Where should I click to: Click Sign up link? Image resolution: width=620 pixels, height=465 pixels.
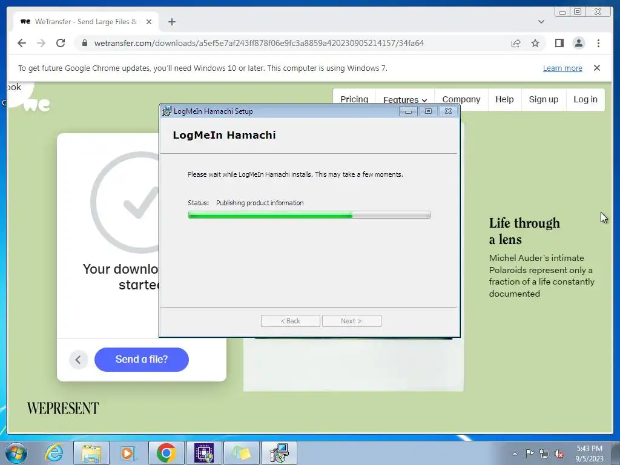pyautogui.click(x=543, y=99)
